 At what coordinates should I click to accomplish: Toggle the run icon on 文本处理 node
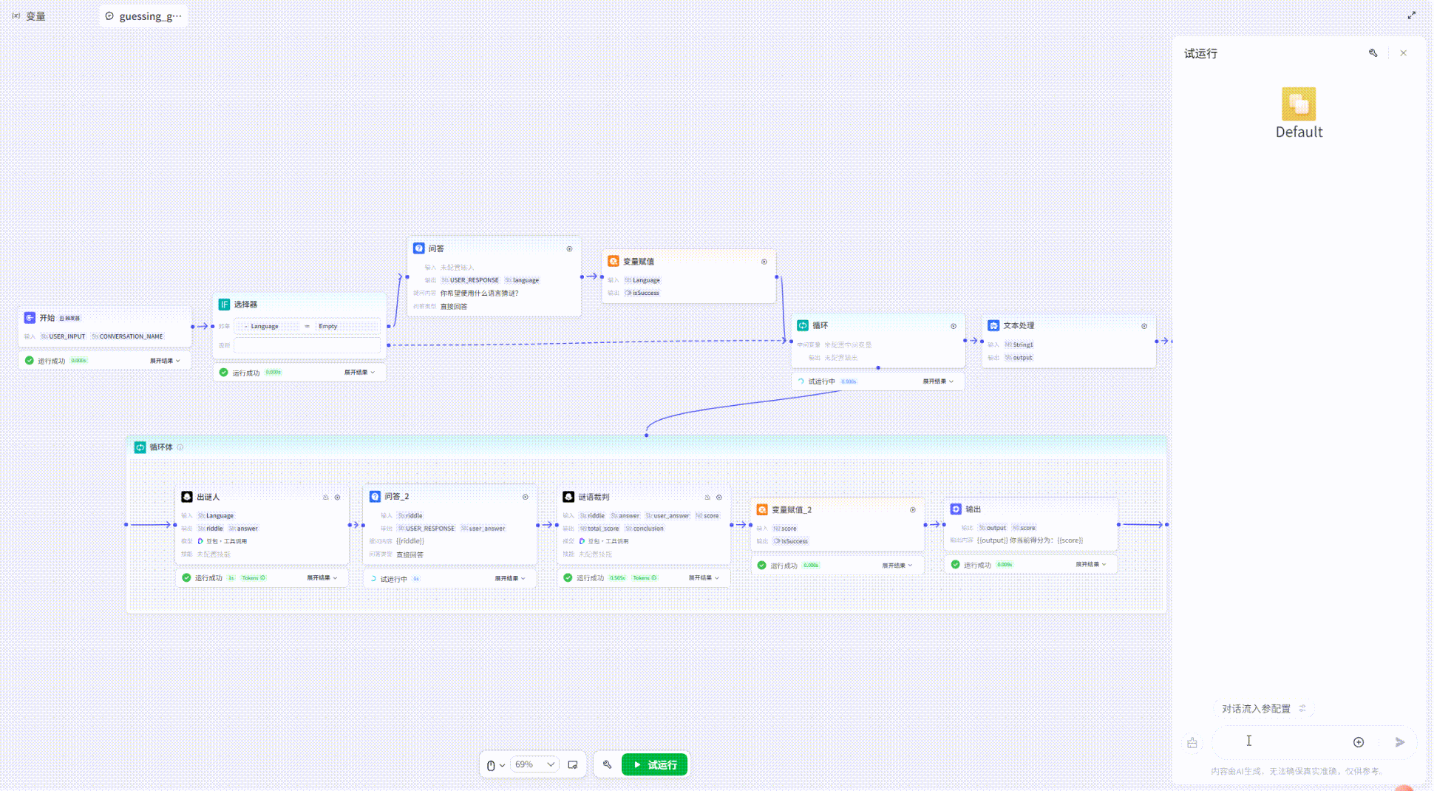[1144, 326]
